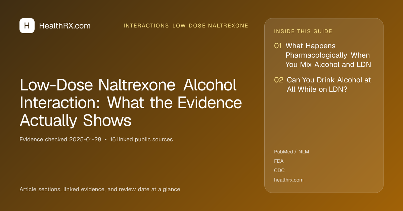The image size is (403, 211).
Task: Click the 'Low-Dose Naltrexone Alcohol Interaction' headline
Action: (131, 103)
